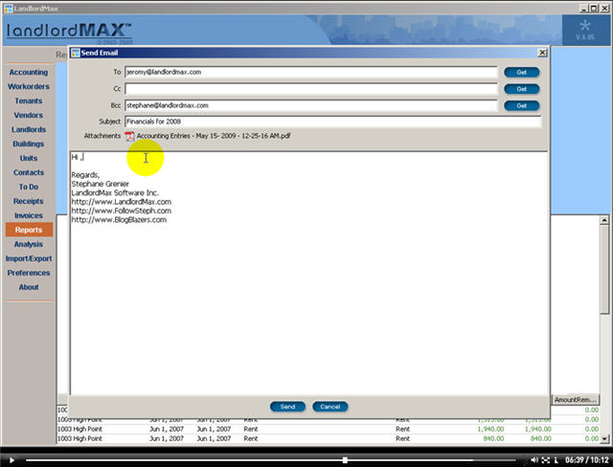Open the Accounting section

tap(29, 72)
